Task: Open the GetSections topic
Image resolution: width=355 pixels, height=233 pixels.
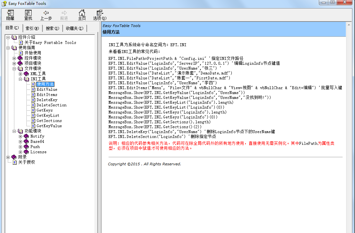Action: [x=49, y=120]
